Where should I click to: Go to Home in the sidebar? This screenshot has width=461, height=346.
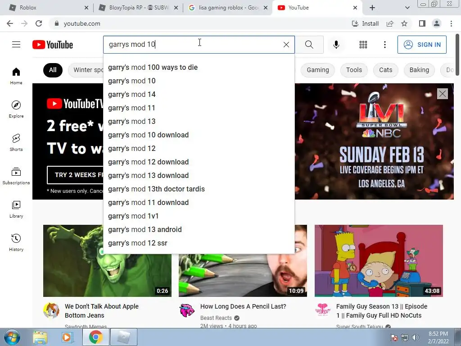click(16, 76)
